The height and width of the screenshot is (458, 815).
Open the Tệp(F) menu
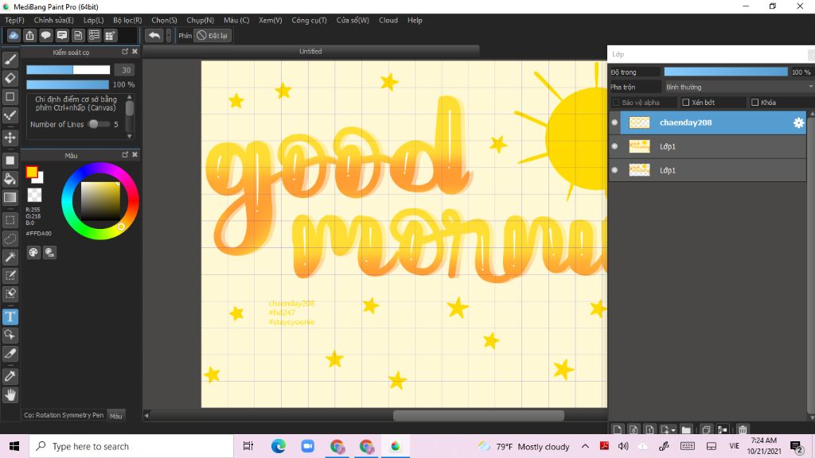click(x=14, y=20)
